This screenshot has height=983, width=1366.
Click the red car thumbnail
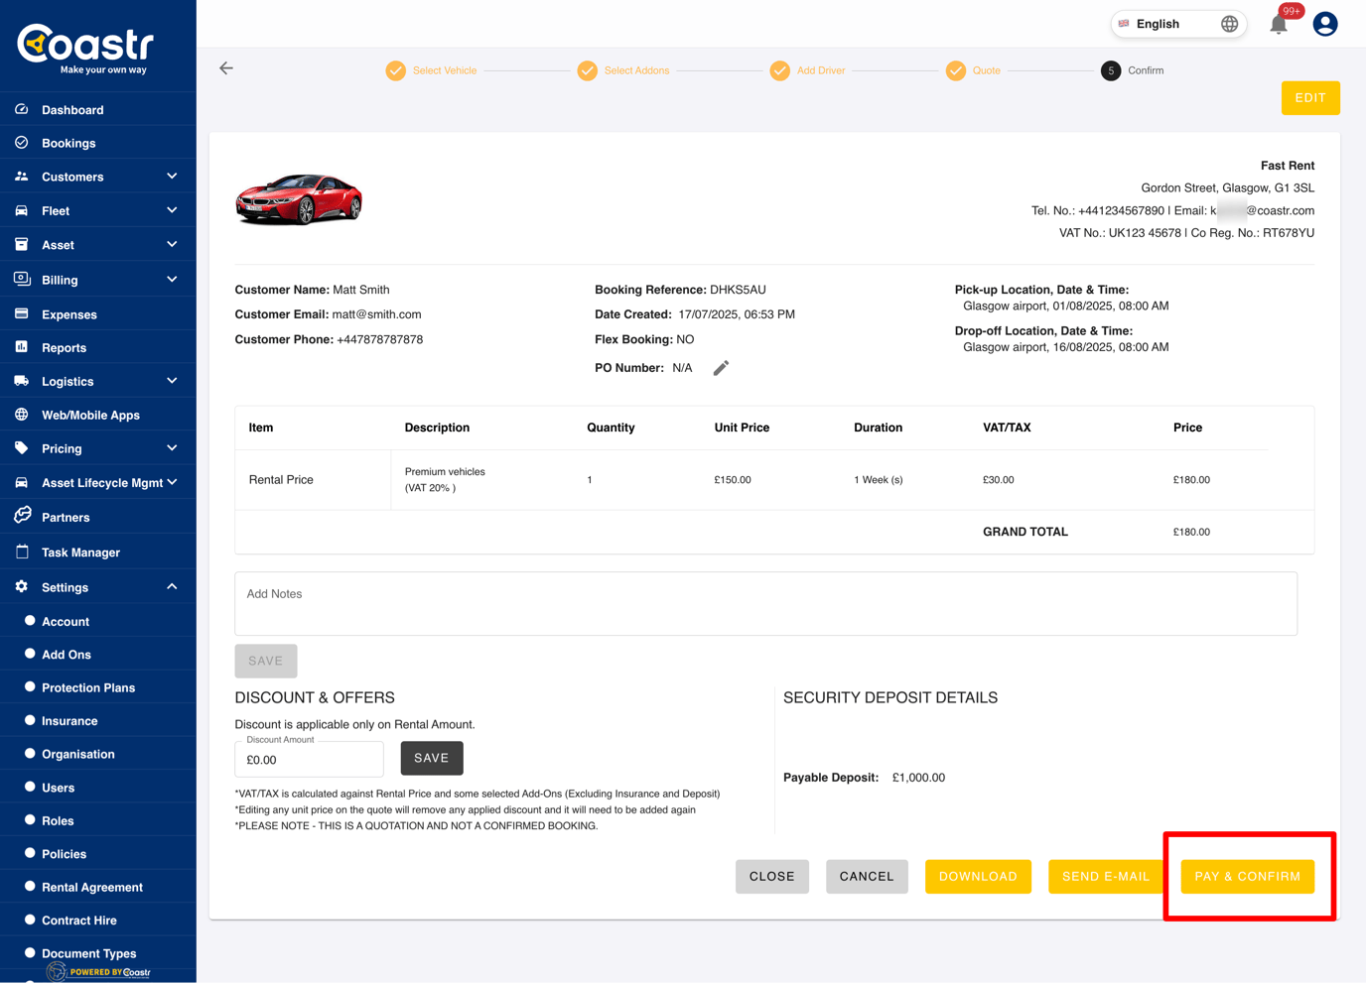point(299,198)
